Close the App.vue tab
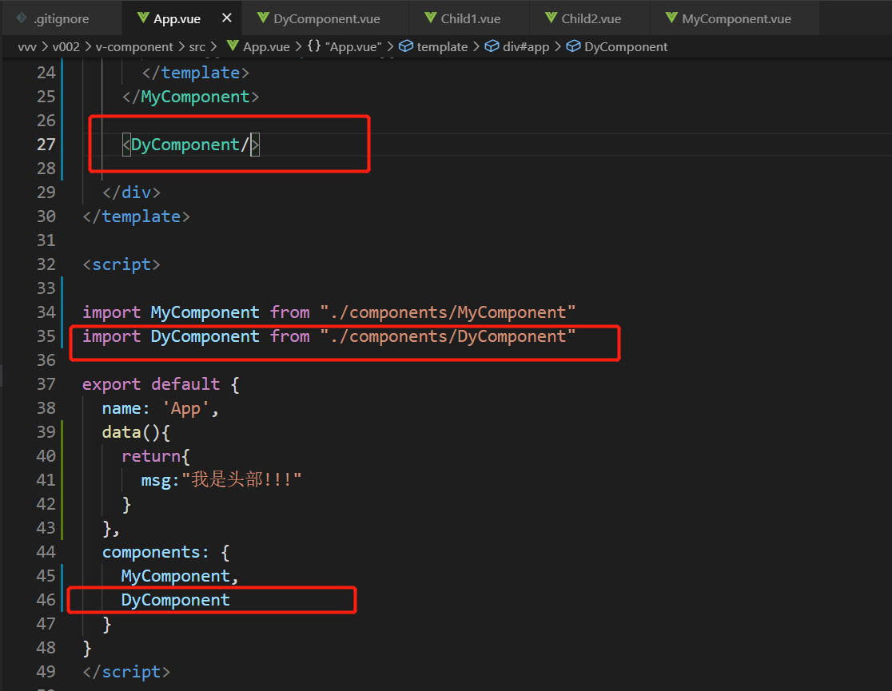 [226, 18]
